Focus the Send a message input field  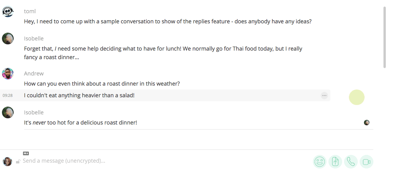click(x=166, y=161)
